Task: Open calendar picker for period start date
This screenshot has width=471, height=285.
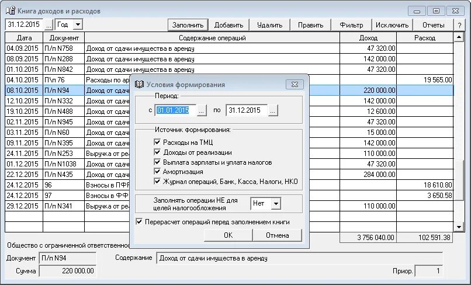Action: pyautogui.click(x=202, y=110)
